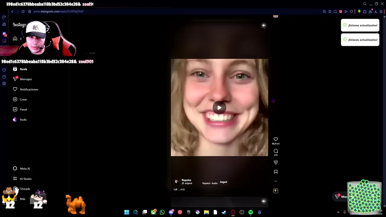The height and width of the screenshot is (217, 386).
Task: Open Twitch in the browser sidebar
Action: coord(4,34)
